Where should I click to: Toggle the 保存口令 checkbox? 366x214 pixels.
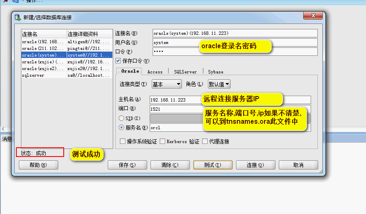118,61
